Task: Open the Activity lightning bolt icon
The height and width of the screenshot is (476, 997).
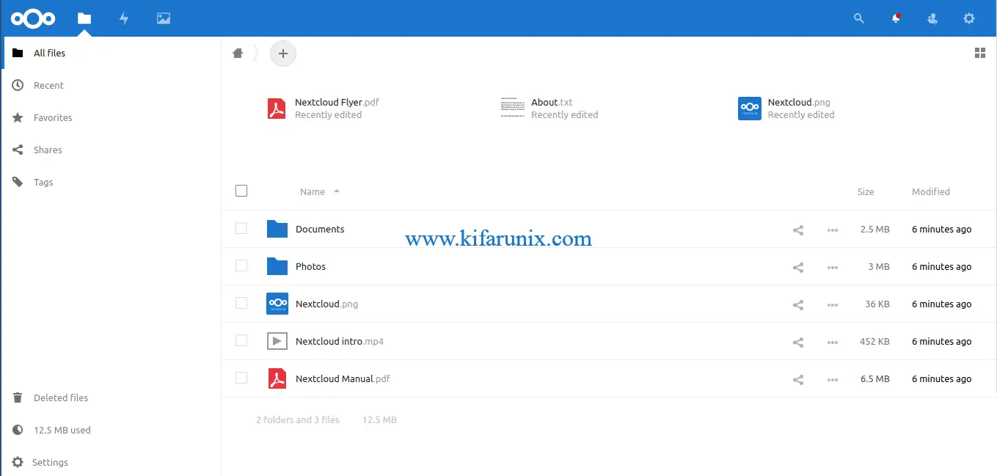Action: 124,18
